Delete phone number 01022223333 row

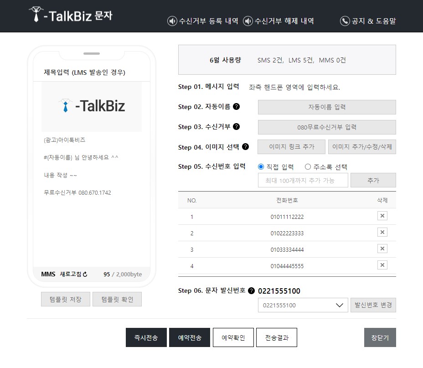(x=382, y=232)
